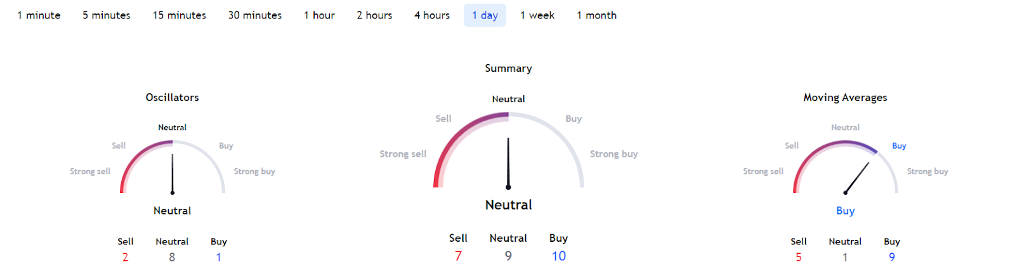The image size is (1015, 271).
Task: Click the Summary gauge dial
Action: click(508, 152)
